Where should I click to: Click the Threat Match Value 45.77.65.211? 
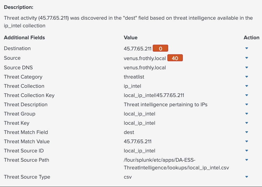[137, 141]
